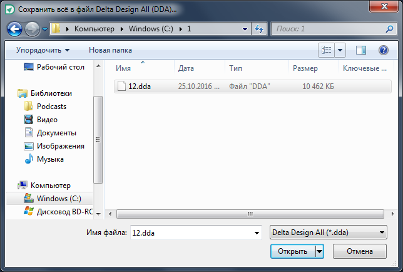Open the view options dropdown arrow
This screenshot has width=403, height=272.
click(x=340, y=50)
